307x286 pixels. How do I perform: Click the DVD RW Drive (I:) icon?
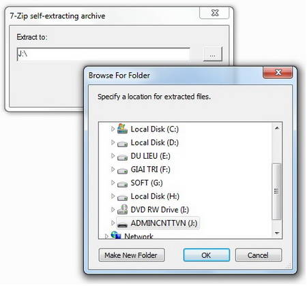[122, 210]
